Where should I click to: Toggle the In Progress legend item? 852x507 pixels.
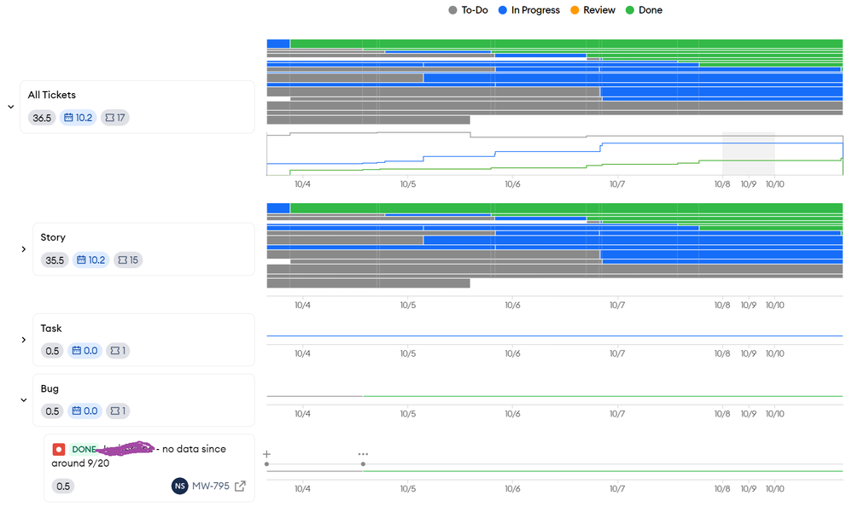click(528, 9)
